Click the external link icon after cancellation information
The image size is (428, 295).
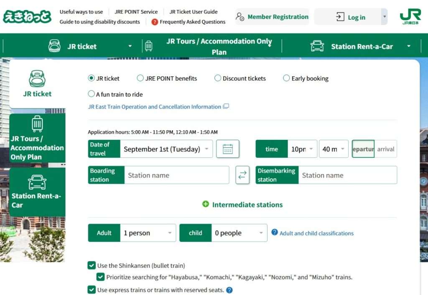[226, 106]
